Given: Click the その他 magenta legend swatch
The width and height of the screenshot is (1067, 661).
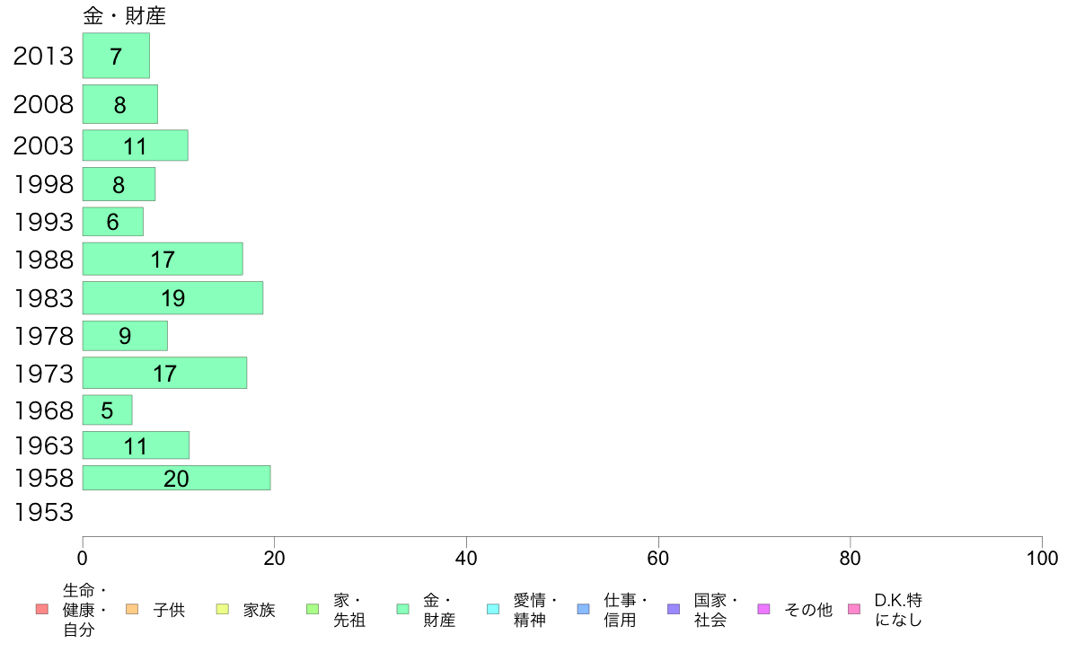Looking at the screenshot, I should 764,609.
